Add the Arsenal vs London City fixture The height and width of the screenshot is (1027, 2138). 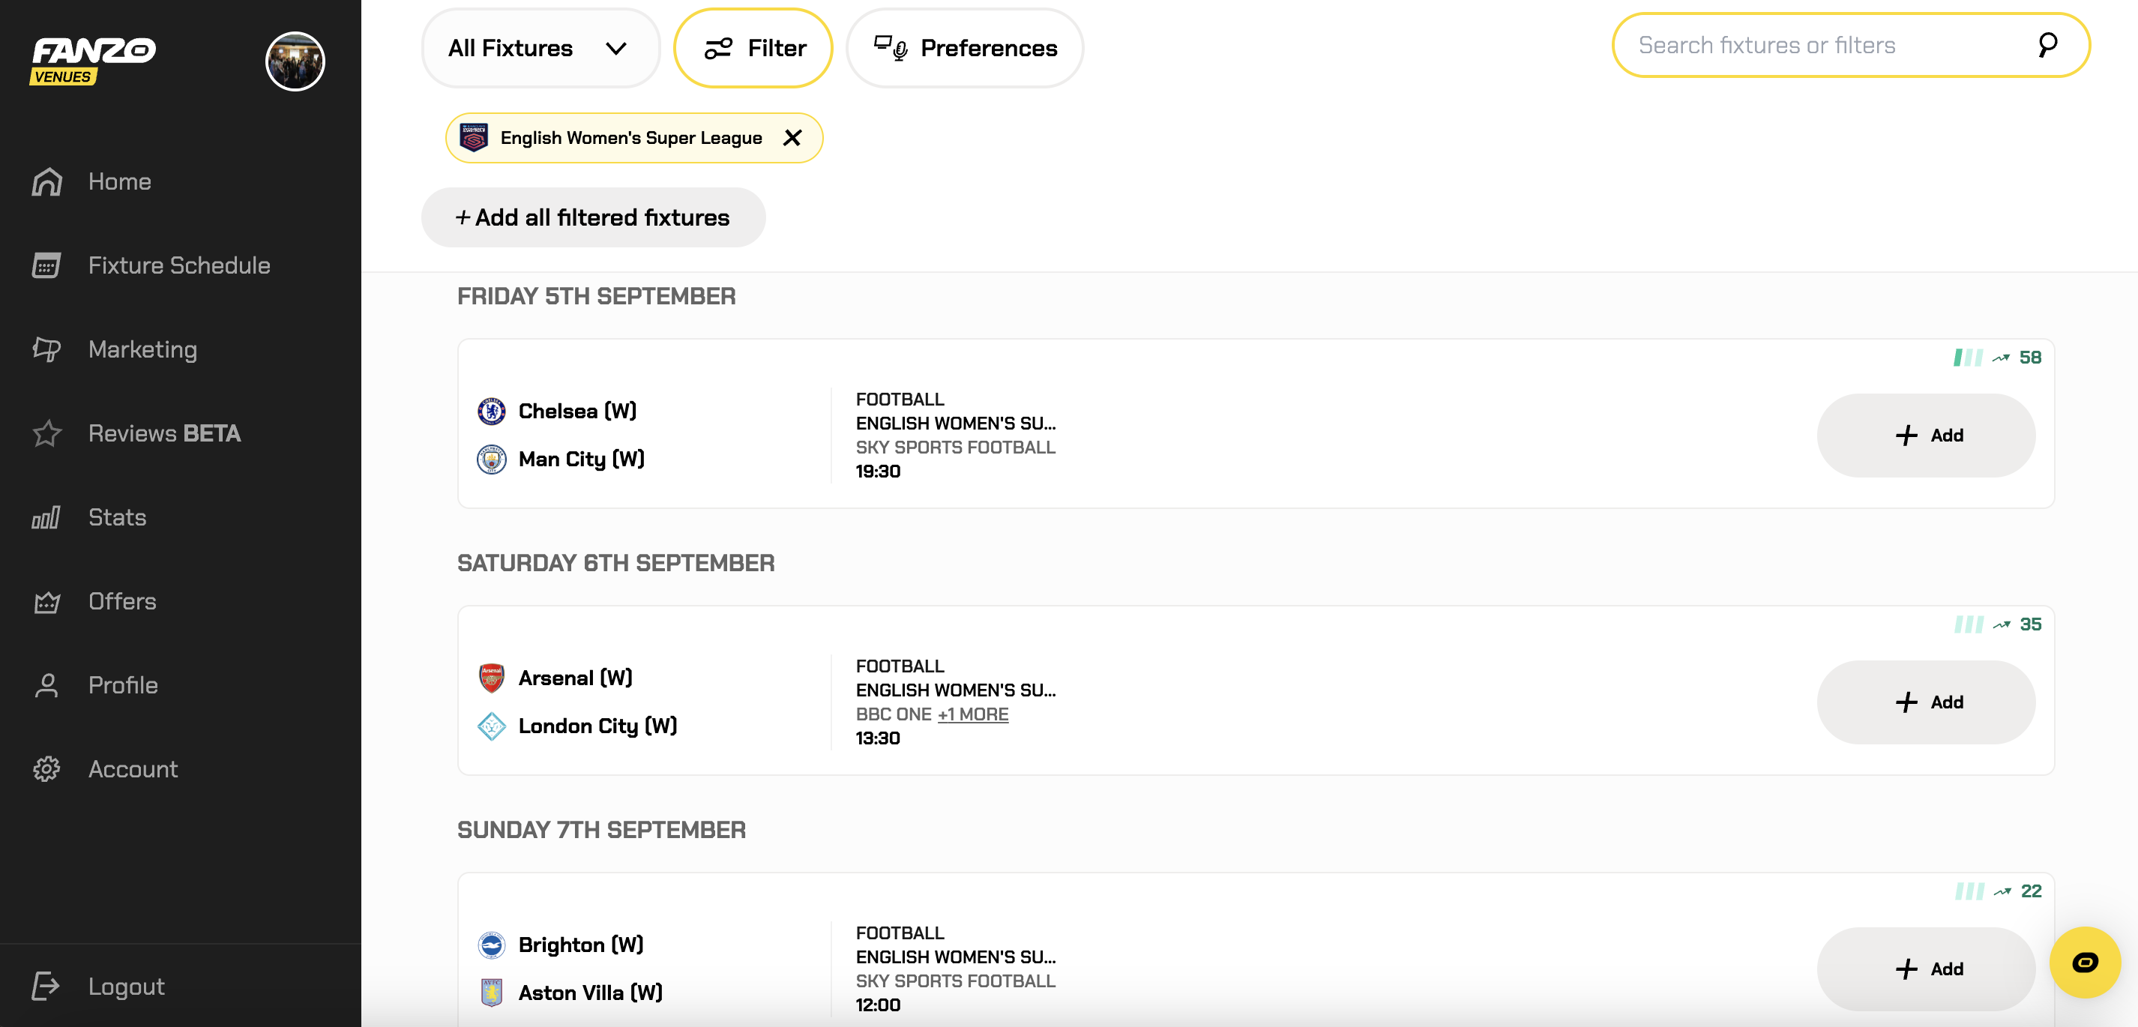point(1926,702)
